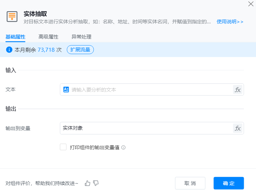Click the 取消 button
Image resolution: width=256 pixels, height=190 pixels.
190,183
